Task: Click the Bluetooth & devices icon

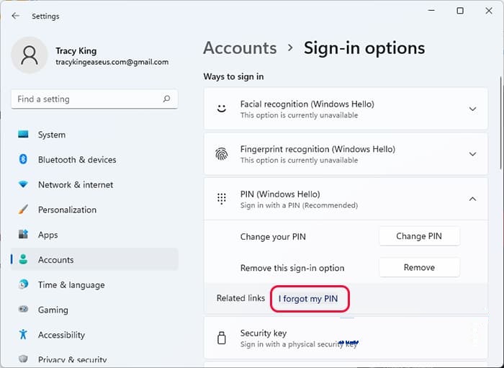Action: pos(23,159)
